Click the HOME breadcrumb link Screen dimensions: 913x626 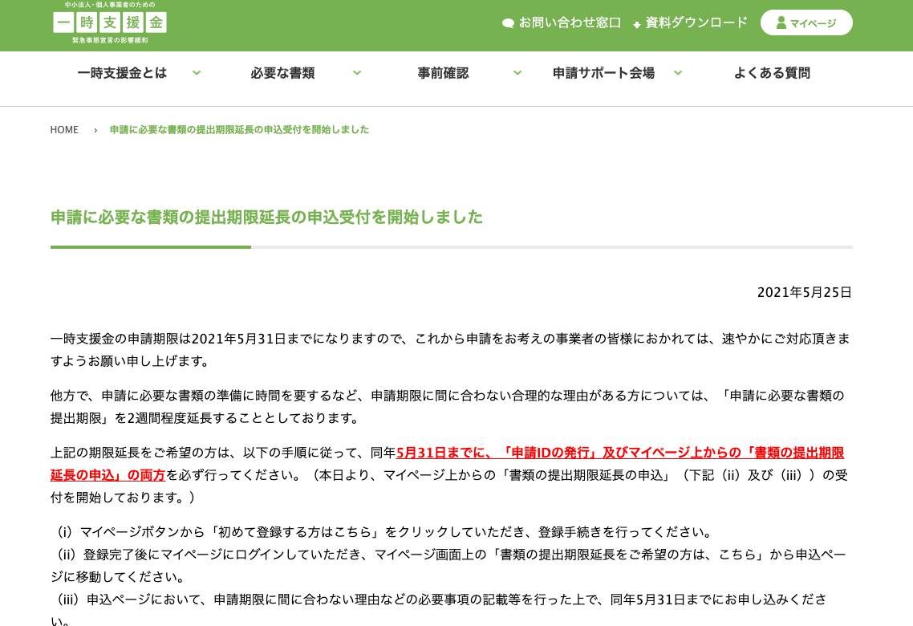64,130
